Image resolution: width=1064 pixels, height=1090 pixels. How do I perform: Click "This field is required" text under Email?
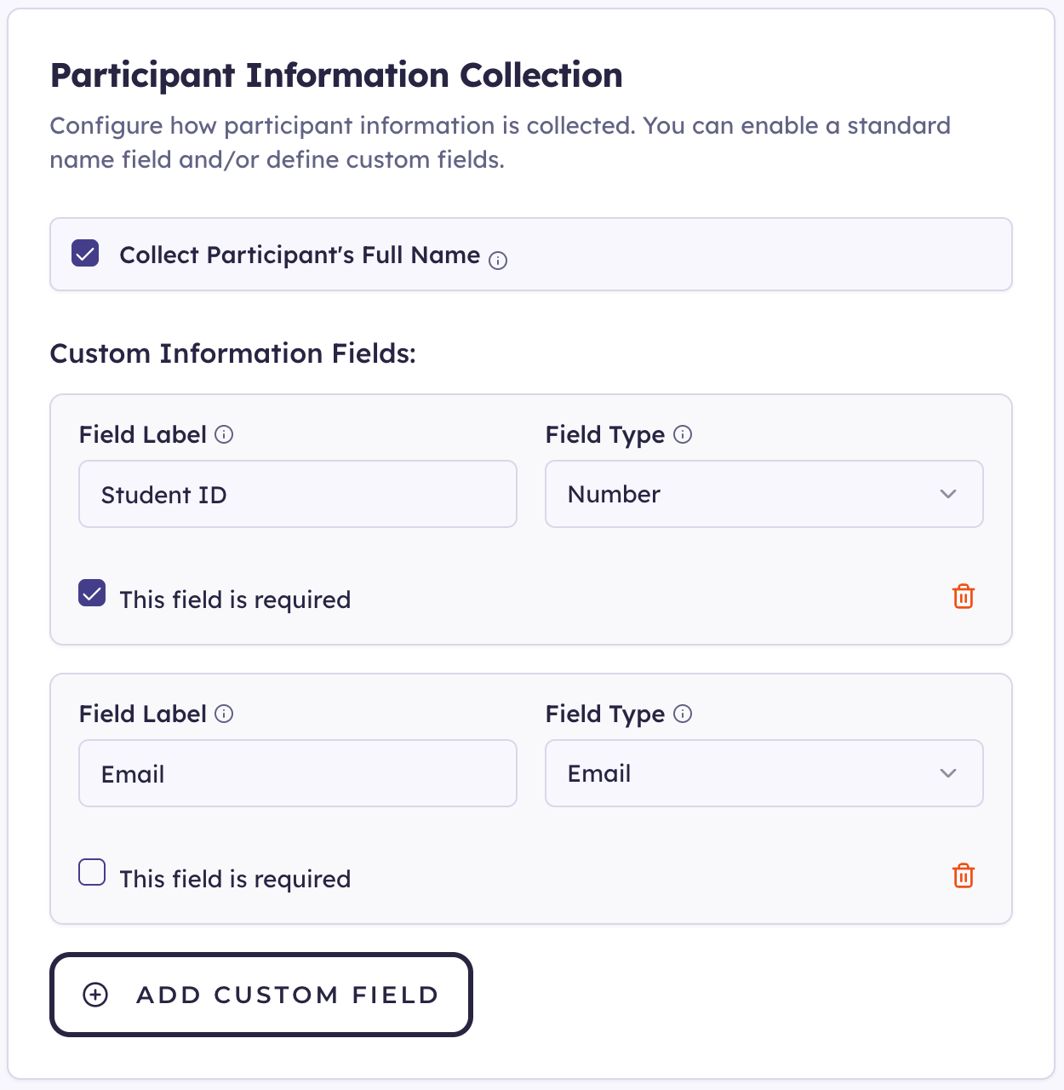coord(235,879)
